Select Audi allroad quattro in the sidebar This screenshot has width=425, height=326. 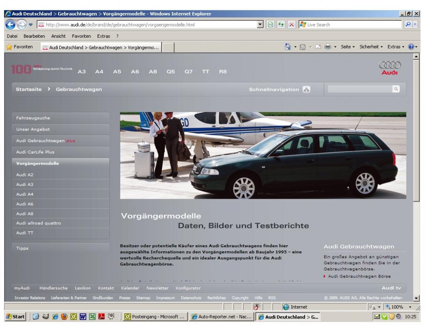[x=61, y=223]
